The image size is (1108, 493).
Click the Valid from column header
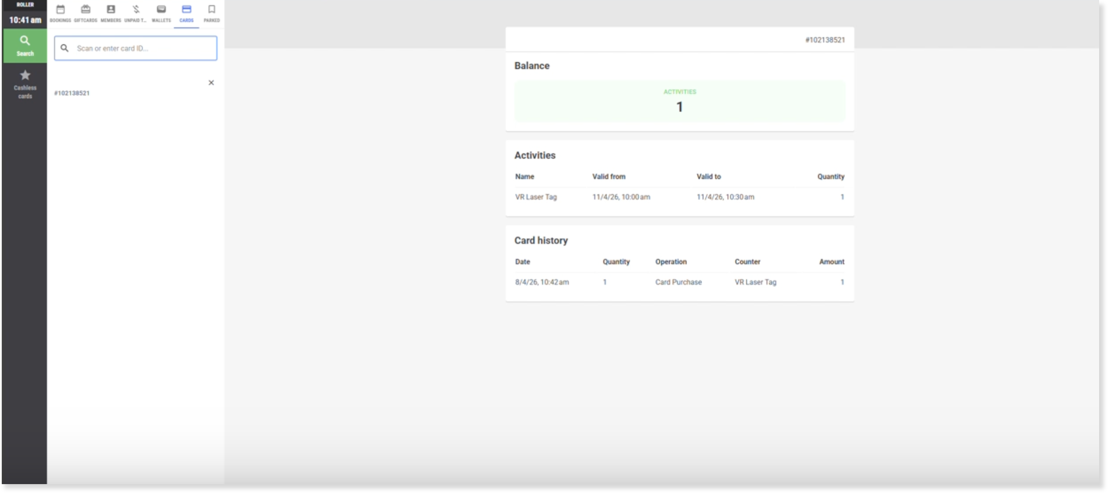coord(608,176)
